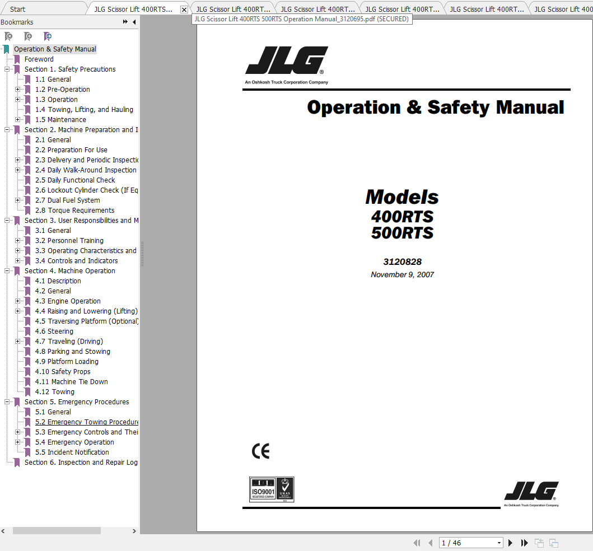This screenshot has height=551, width=593.
Task: Expand 5.3 Emergency Controls bookmark
Action: pyautogui.click(x=17, y=432)
